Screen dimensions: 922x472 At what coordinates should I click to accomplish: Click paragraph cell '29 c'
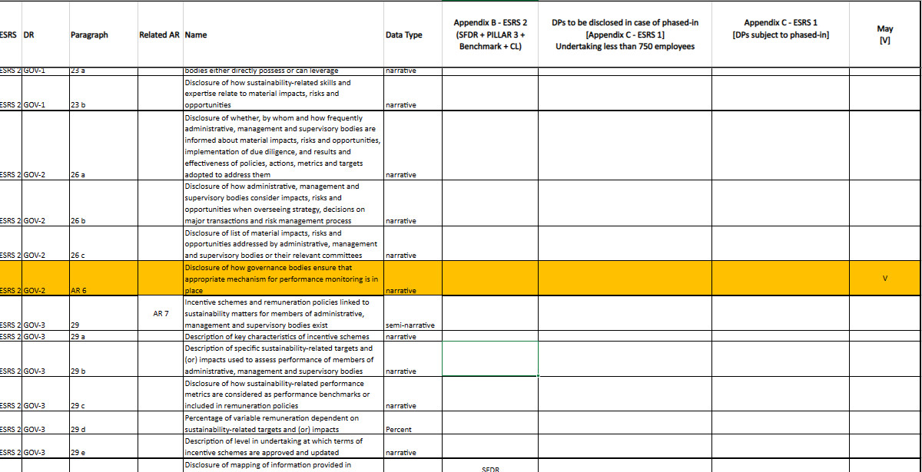tap(102, 394)
